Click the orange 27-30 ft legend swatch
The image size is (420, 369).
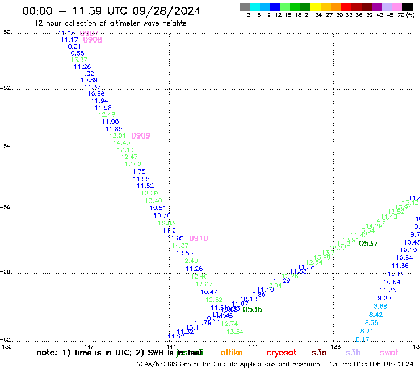[336, 7]
